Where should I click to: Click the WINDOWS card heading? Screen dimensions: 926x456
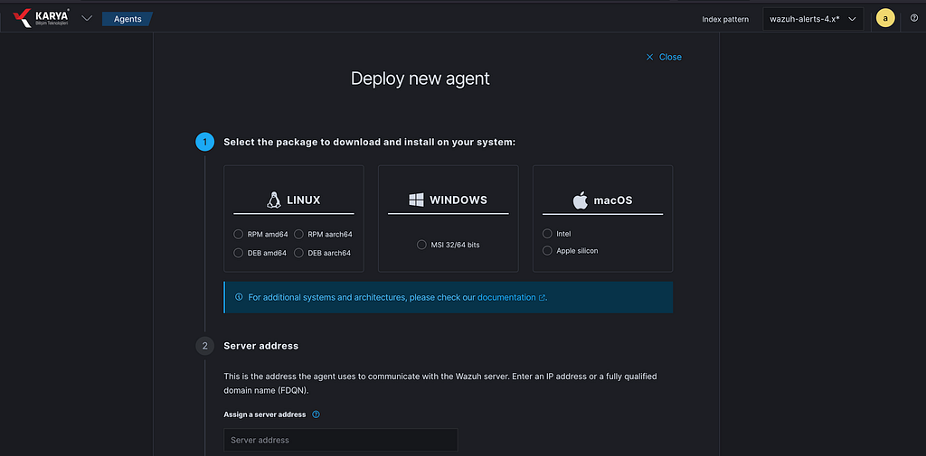pos(458,200)
